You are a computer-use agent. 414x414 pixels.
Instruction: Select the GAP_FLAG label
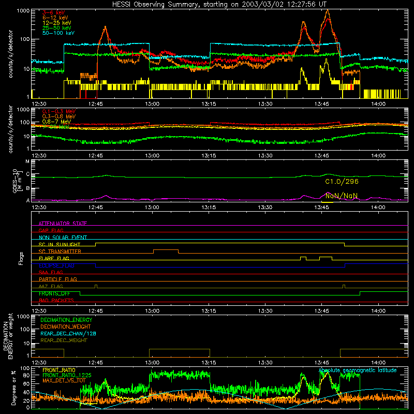pyautogui.click(x=51, y=230)
